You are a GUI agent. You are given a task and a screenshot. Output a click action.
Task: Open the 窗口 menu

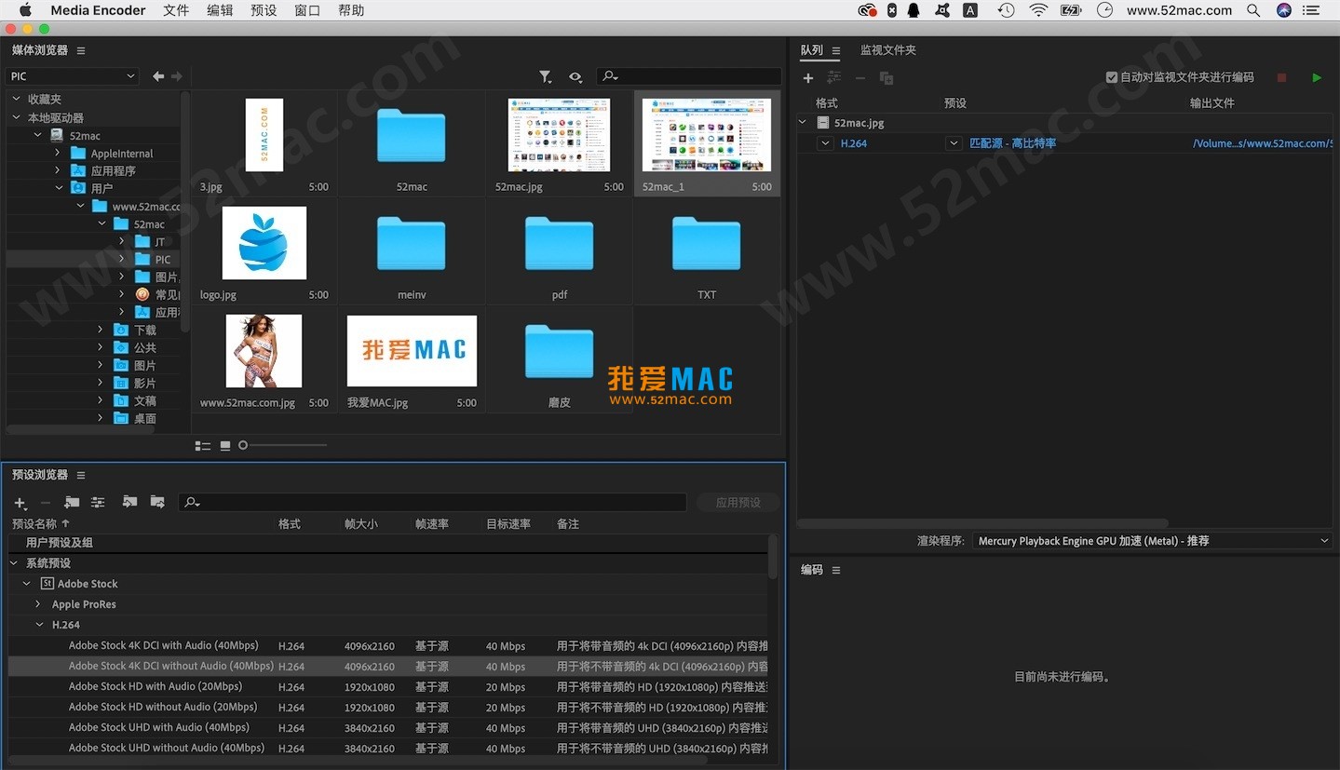tap(307, 10)
